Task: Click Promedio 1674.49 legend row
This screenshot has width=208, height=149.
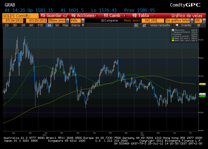Action: tap(185, 34)
